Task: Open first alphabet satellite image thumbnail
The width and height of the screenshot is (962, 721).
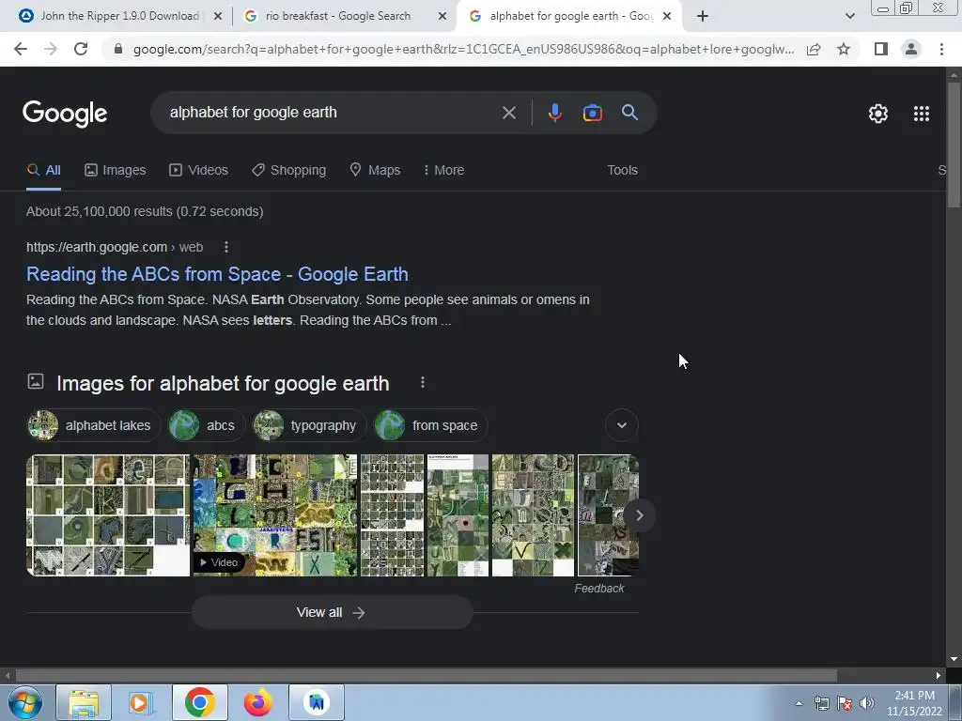Action: pyautogui.click(x=108, y=515)
